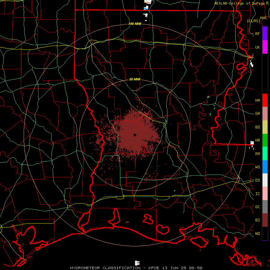Click the black radar site dot at center
Viewport: 270px width, 270px height.
tap(135, 135)
